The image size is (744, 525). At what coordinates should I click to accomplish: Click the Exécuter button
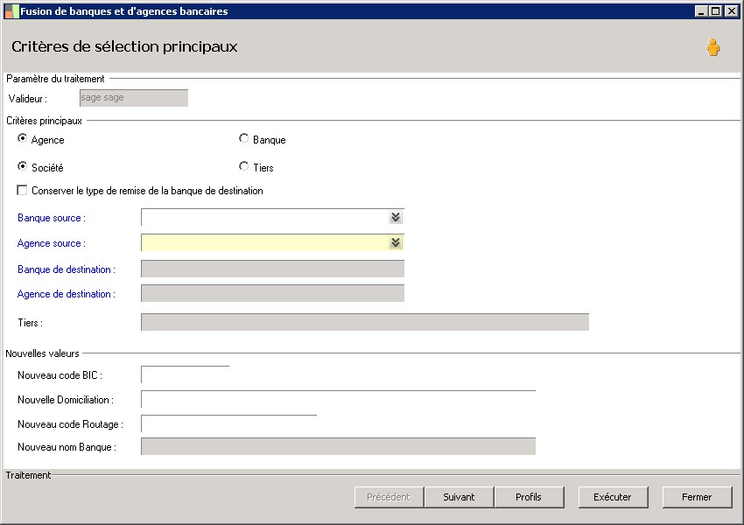point(612,497)
